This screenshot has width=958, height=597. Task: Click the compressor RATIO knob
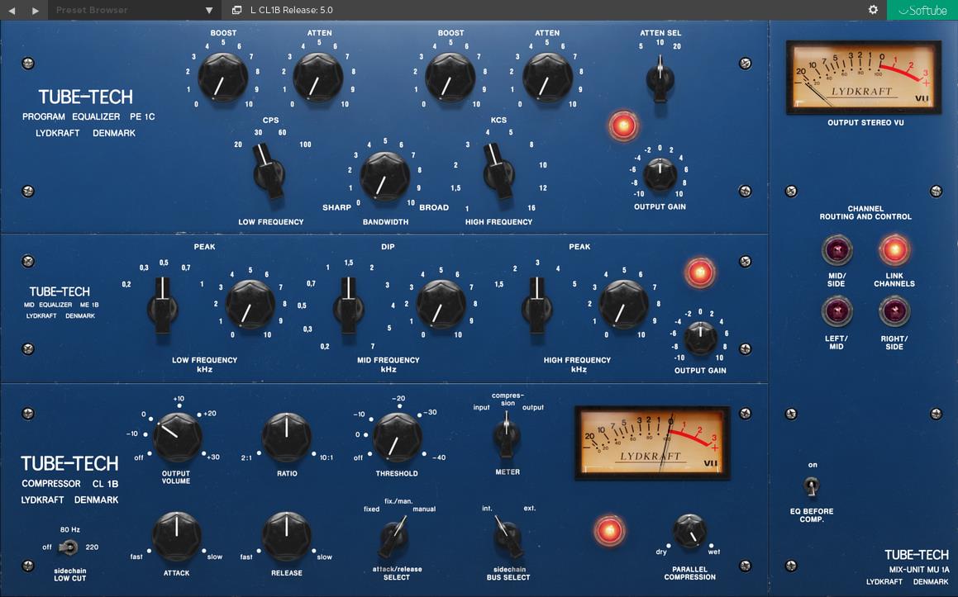coord(287,437)
